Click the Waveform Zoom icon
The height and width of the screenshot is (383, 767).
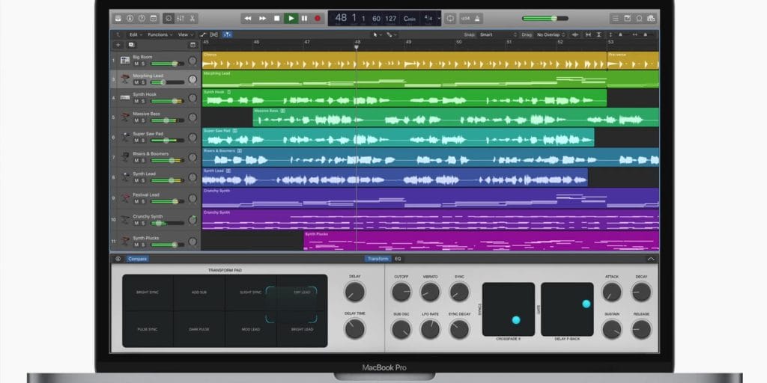click(x=575, y=34)
